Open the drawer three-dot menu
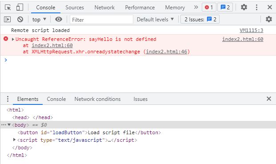 pos(8,99)
